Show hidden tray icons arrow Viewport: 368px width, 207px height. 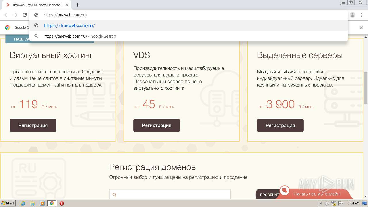click(321, 203)
